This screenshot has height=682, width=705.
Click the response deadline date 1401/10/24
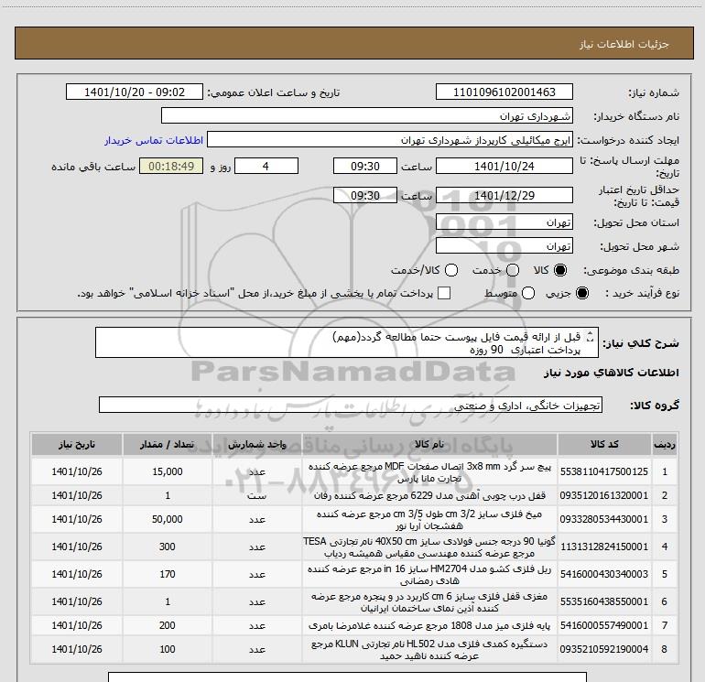click(504, 167)
